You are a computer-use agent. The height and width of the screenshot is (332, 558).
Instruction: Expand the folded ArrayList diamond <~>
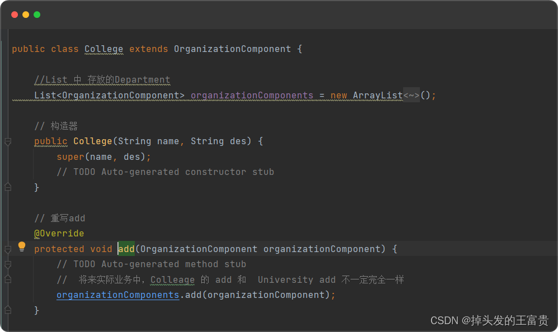[x=412, y=95]
